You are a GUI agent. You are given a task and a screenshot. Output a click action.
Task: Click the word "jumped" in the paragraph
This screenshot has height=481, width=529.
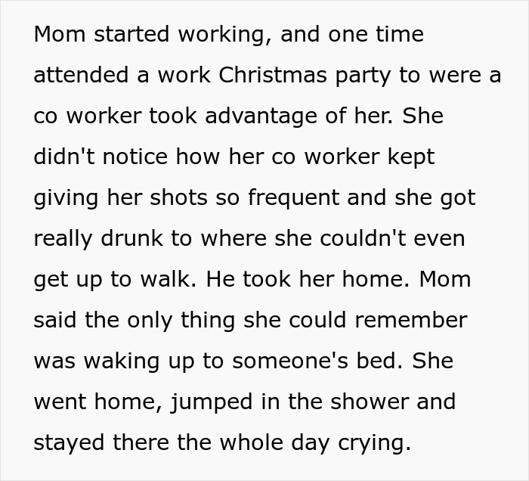tap(212, 402)
